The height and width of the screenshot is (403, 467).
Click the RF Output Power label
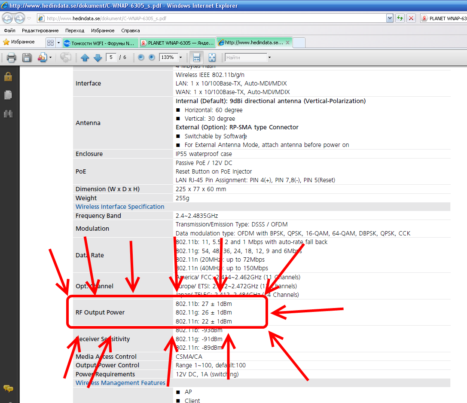(x=100, y=312)
